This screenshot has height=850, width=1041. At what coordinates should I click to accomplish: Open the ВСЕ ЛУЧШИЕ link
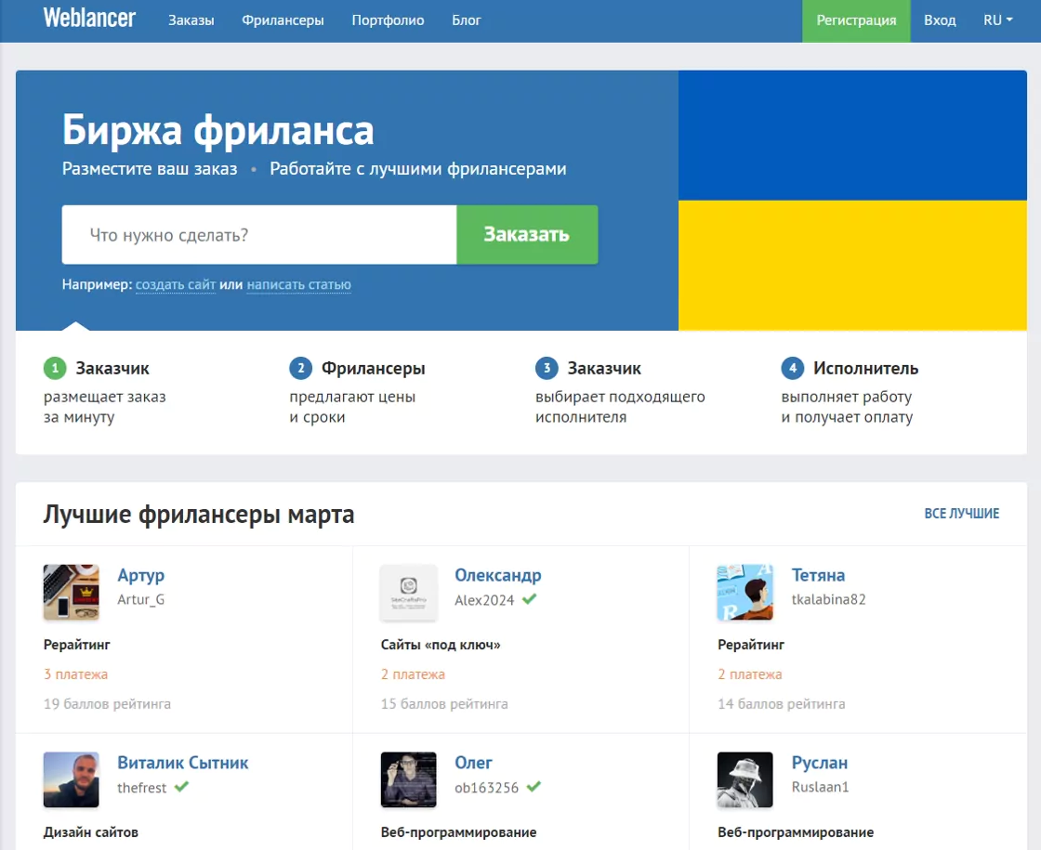[961, 514]
